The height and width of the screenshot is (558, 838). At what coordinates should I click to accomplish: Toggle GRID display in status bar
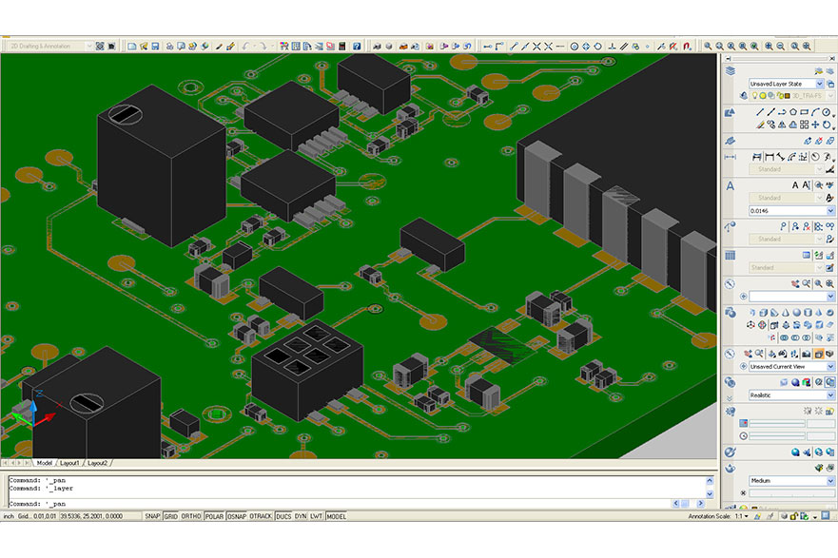tap(171, 516)
